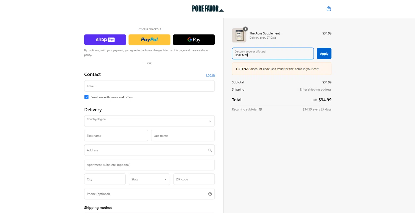Click the Enter shipping address text
The image size is (415, 213).
coord(316,90)
